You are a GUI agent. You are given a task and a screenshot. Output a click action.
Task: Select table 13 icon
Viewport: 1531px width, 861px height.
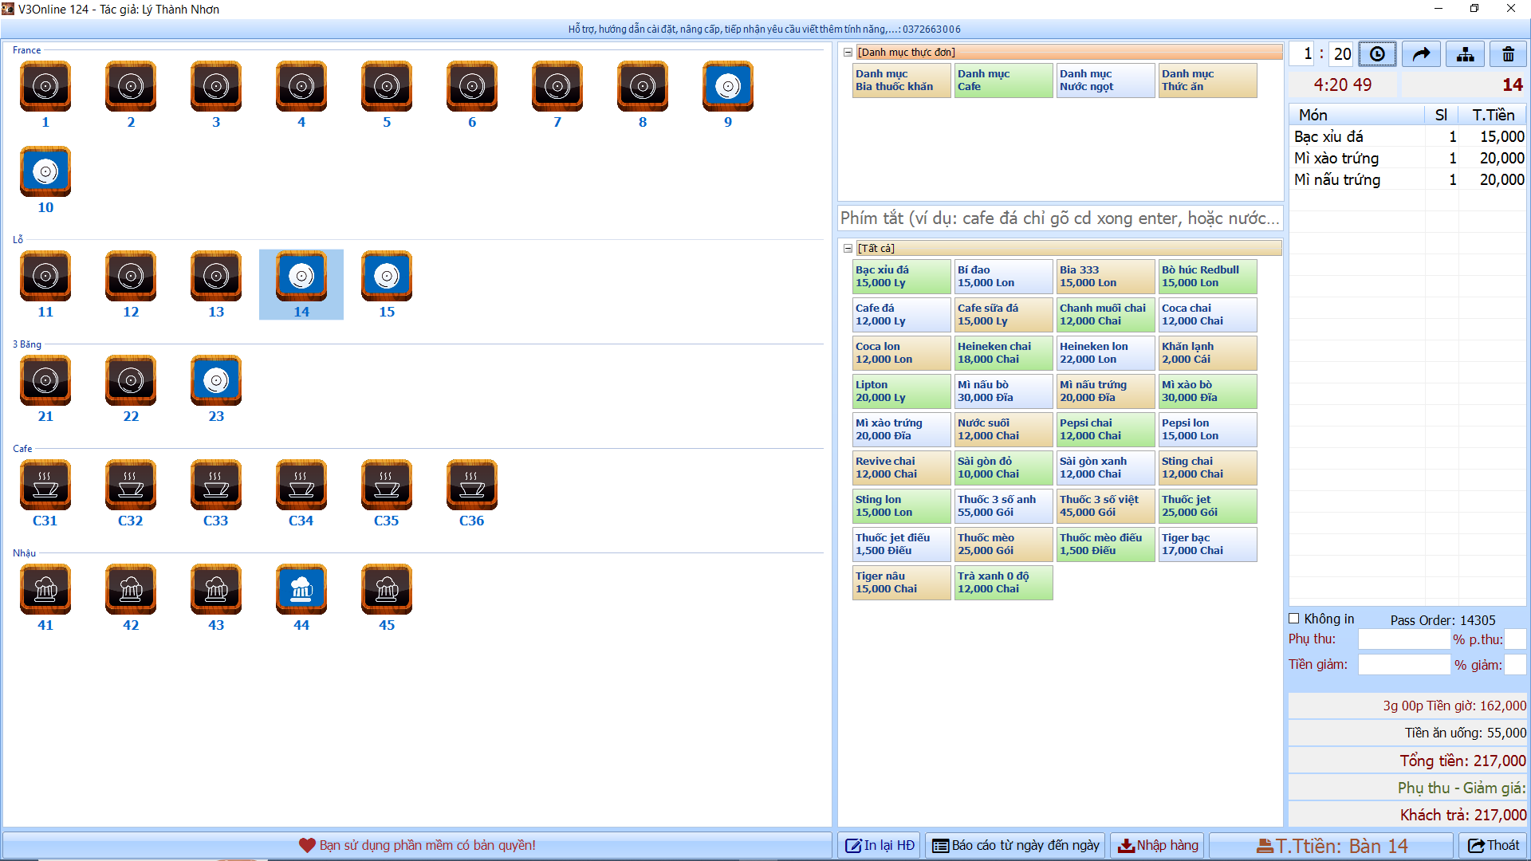(x=216, y=276)
